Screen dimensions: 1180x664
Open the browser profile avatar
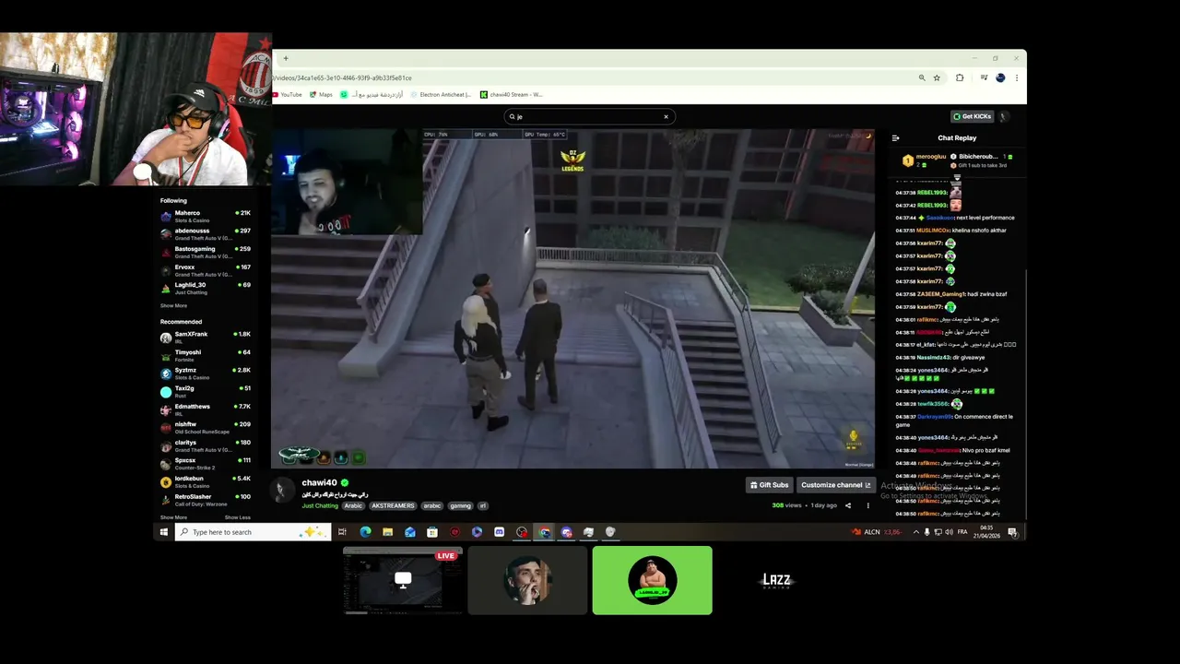point(1000,78)
